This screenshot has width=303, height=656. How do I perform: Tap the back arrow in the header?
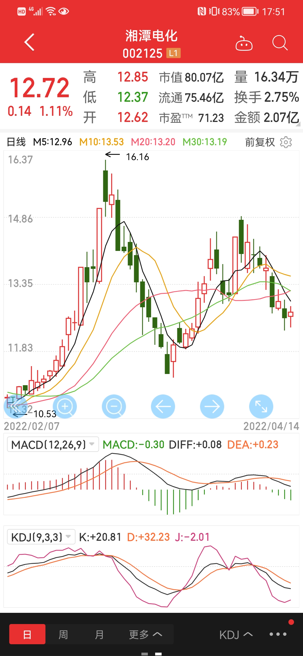(29, 42)
